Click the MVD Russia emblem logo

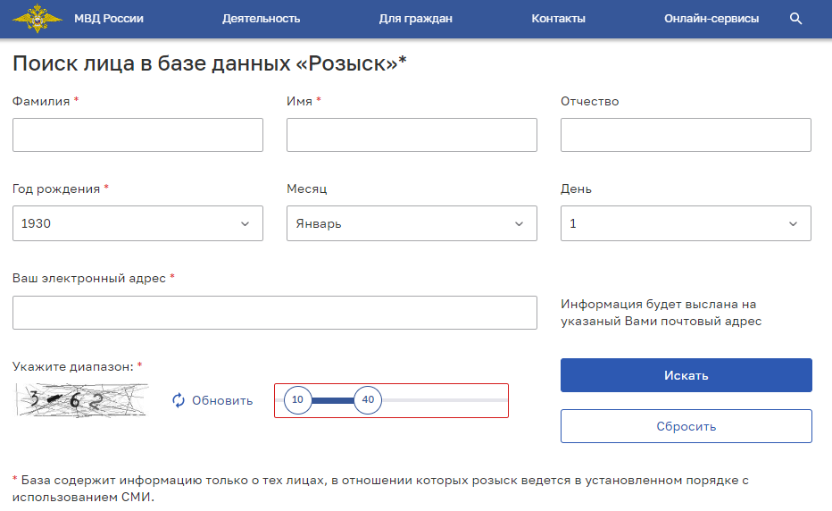point(37,18)
